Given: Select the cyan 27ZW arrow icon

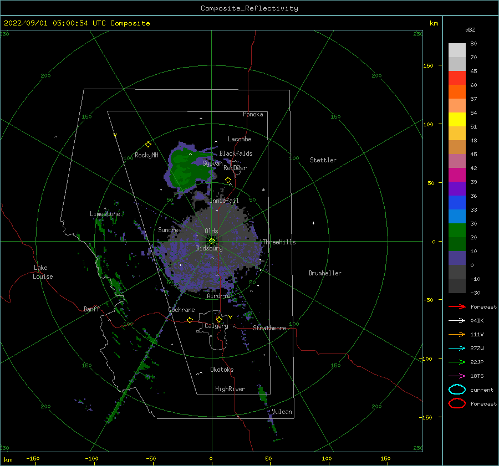Looking at the screenshot, I should pos(457,348).
